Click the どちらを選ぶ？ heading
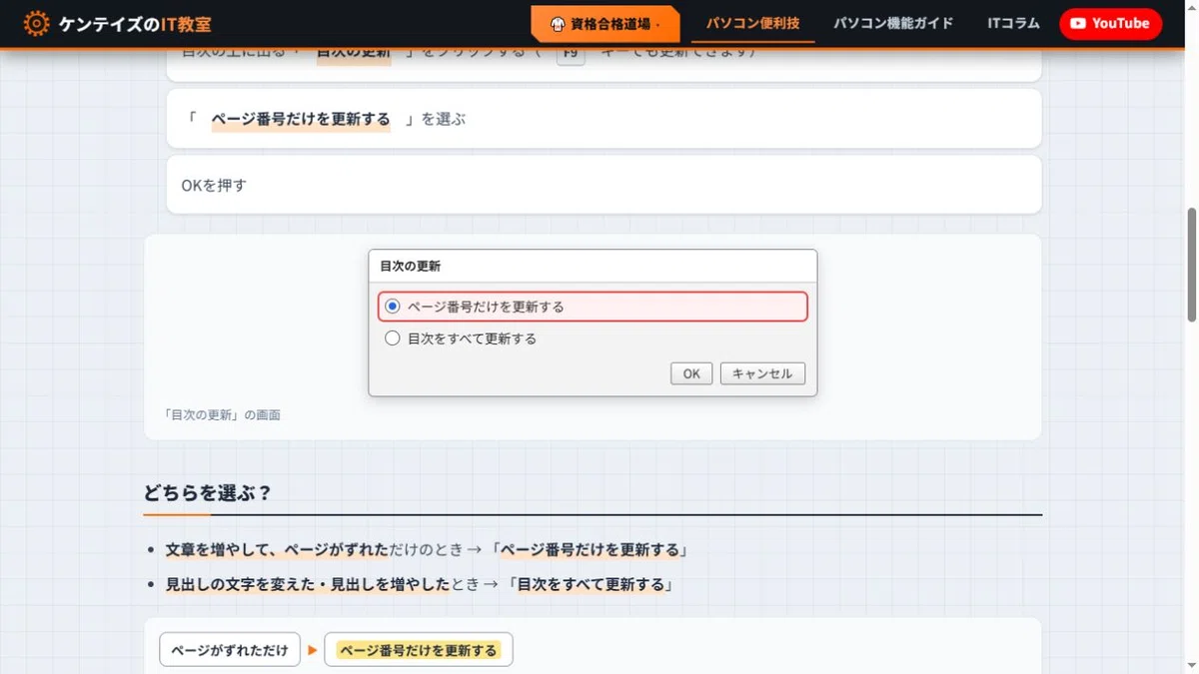This screenshot has width=1199, height=674. (208, 493)
